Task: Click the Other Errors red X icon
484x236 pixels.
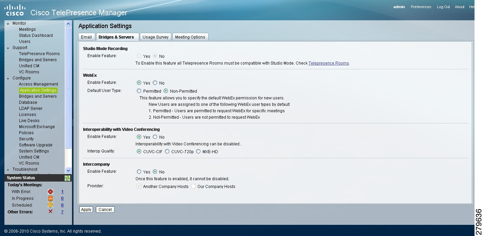Action: click(x=50, y=212)
